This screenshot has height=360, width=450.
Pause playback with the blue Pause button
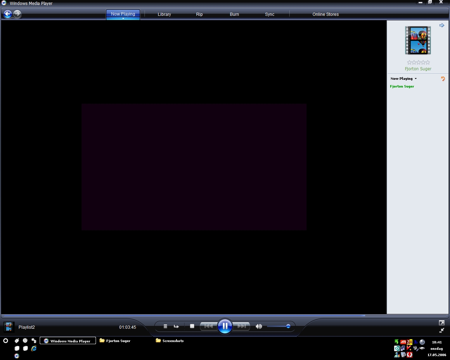click(225, 326)
